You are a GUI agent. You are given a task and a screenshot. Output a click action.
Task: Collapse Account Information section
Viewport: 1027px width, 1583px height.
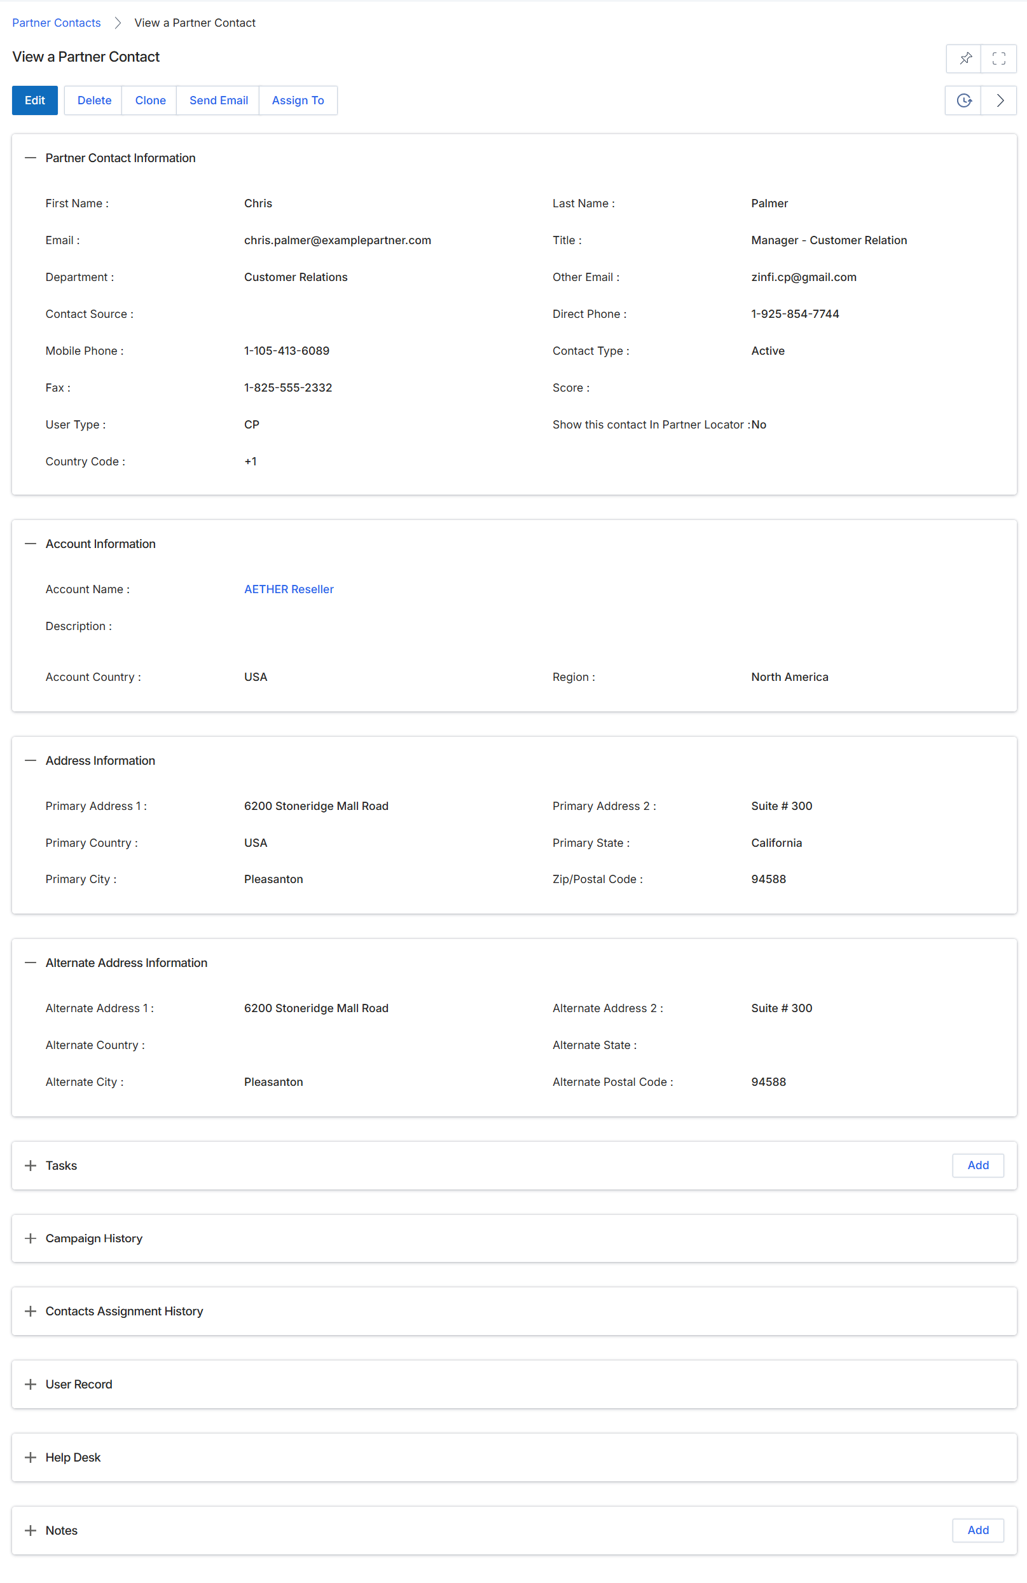[30, 544]
